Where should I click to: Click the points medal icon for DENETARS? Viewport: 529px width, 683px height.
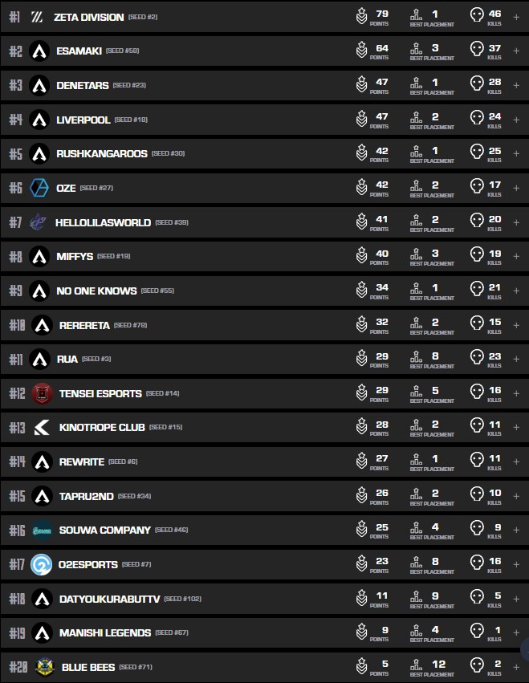tap(362, 85)
